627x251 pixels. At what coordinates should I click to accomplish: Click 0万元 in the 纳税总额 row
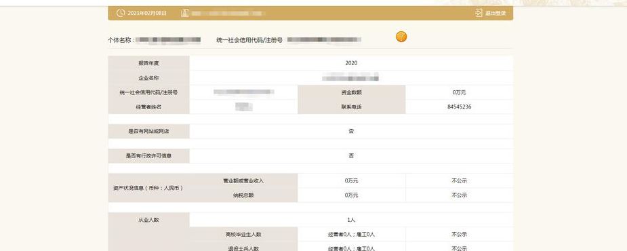(x=351, y=195)
